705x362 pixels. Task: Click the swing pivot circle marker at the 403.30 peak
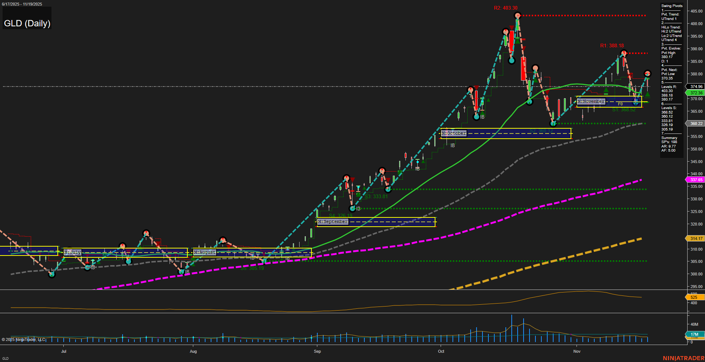tap(517, 16)
